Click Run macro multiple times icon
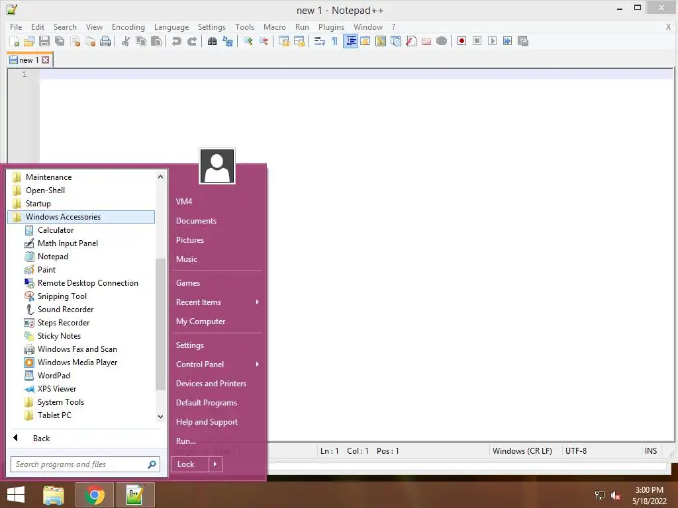 click(x=507, y=41)
